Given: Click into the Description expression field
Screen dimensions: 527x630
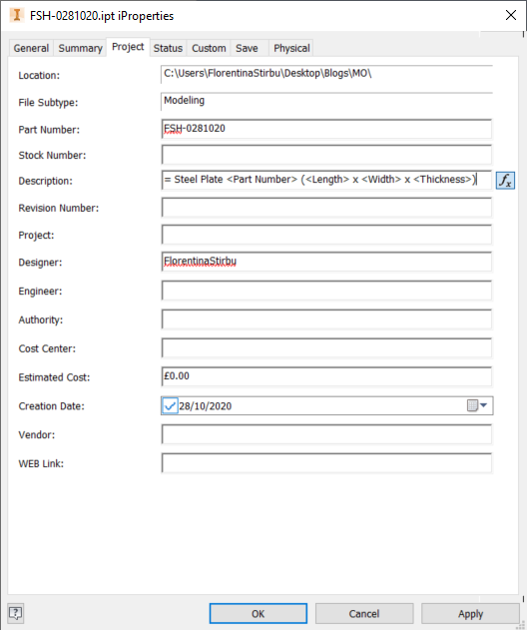Looking at the screenshot, I should click(x=326, y=180).
